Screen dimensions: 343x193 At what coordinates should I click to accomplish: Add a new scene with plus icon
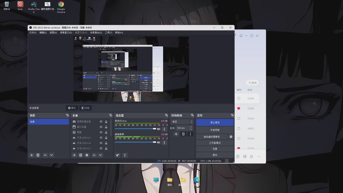[31, 155]
